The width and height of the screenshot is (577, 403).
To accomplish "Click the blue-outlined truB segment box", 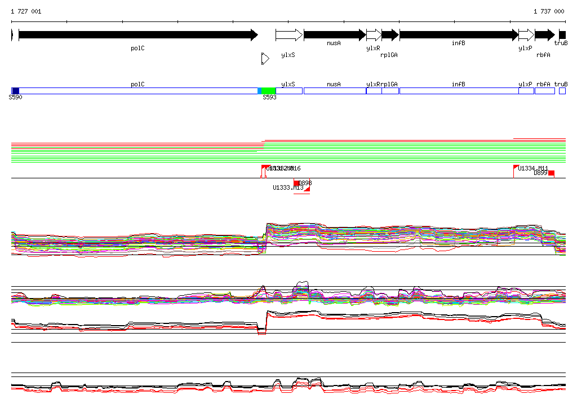I will [x=562, y=91].
